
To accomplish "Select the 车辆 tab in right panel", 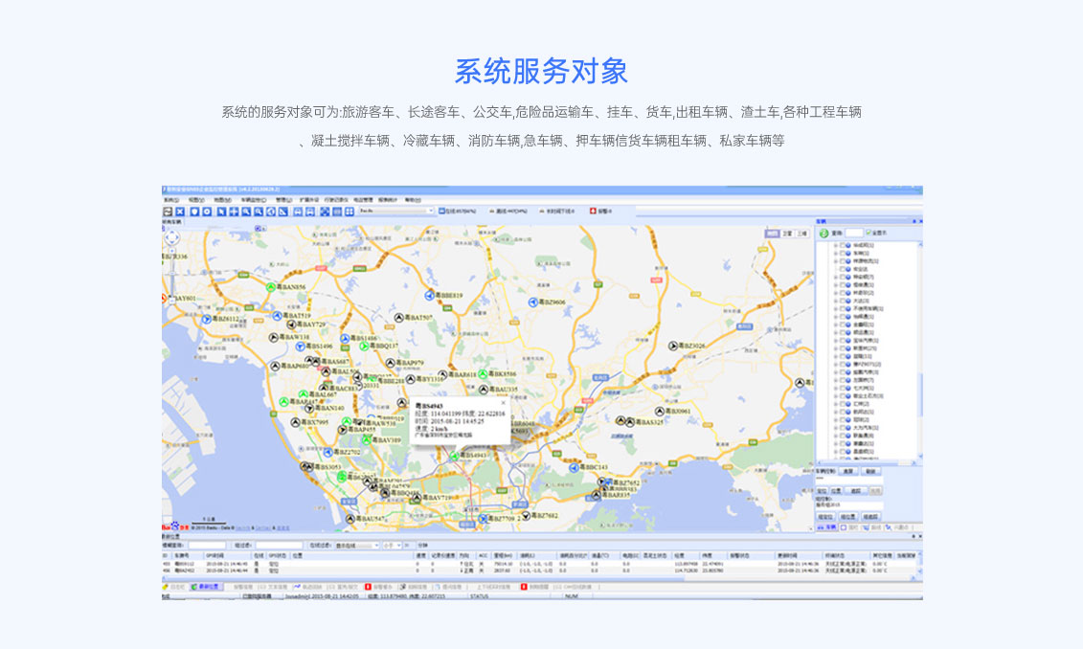I will [x=827, y=527].
